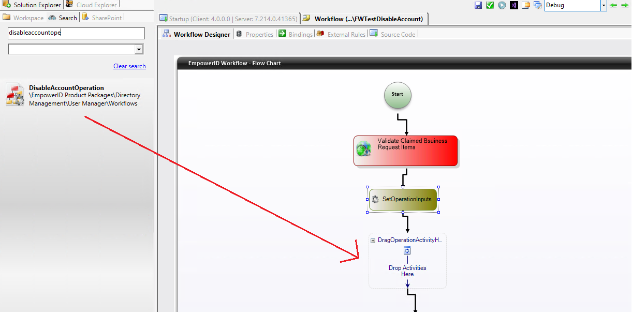Select the SetOperationInputs activity
The width and height of the screenshot is (632, 315).
pyautogui.click(x=403, y=199)
